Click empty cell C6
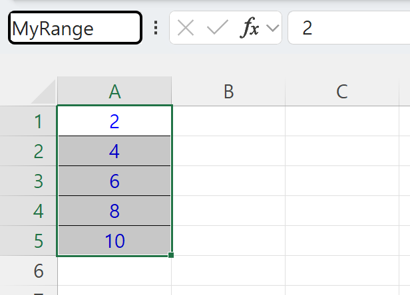Image resolution: width=410 pixels, height=295 pixels. tap(342, 270)
